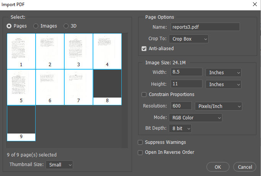The height and width of the screenshot is (176, 261).
Task: Choose the 3D radio option
Action: point(66,26)
